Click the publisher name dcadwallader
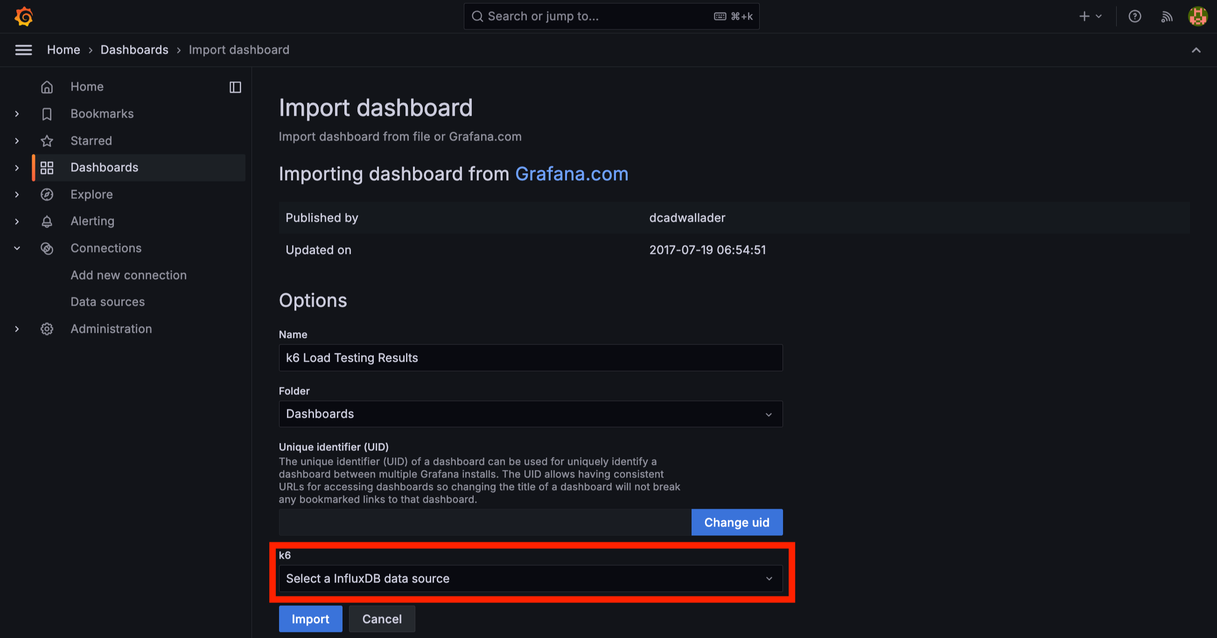The image size is (1217, 638). [x=687, y=218]
